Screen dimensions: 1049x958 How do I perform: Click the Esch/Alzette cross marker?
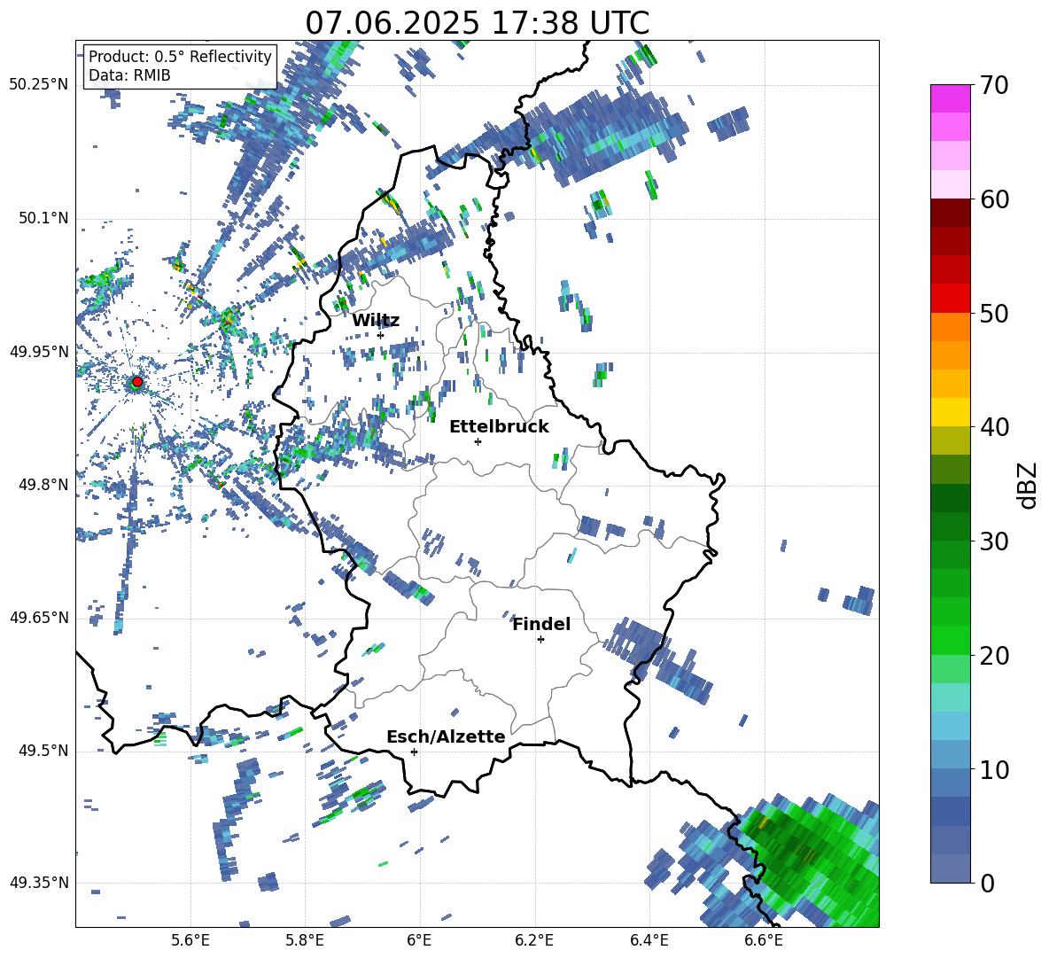(414, 752)
